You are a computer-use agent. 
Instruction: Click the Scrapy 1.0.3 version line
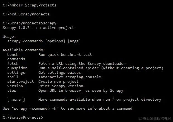tap(39, 28)
